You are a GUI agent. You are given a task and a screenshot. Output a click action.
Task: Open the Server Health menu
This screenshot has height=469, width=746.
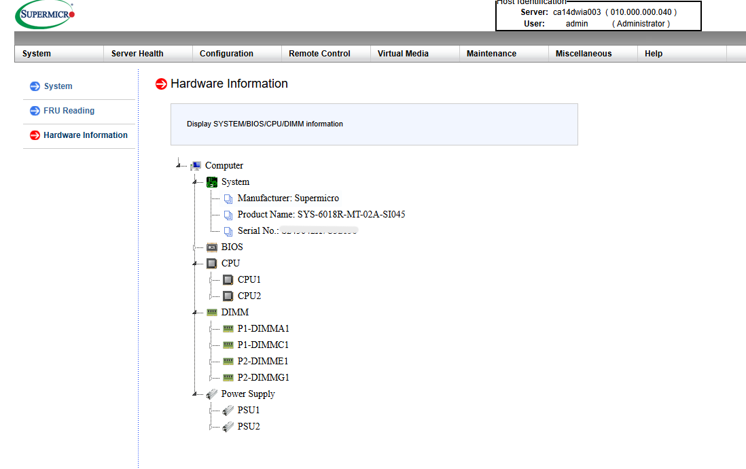point(137,54)
